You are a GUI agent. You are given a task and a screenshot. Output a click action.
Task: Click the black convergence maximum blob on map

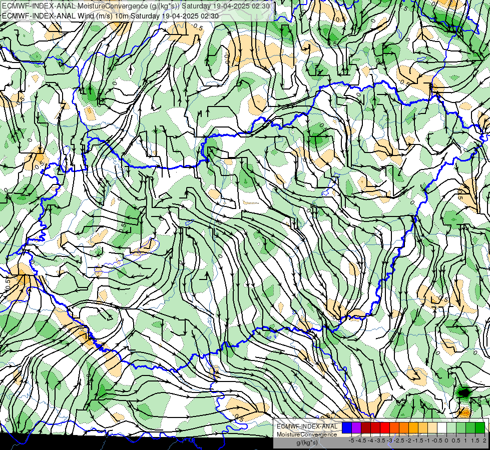(464, 392)
